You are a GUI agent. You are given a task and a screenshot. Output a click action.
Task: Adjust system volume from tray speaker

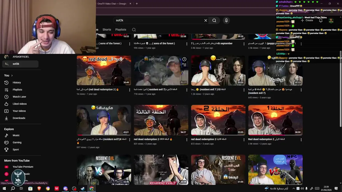[x=302, y=189]
